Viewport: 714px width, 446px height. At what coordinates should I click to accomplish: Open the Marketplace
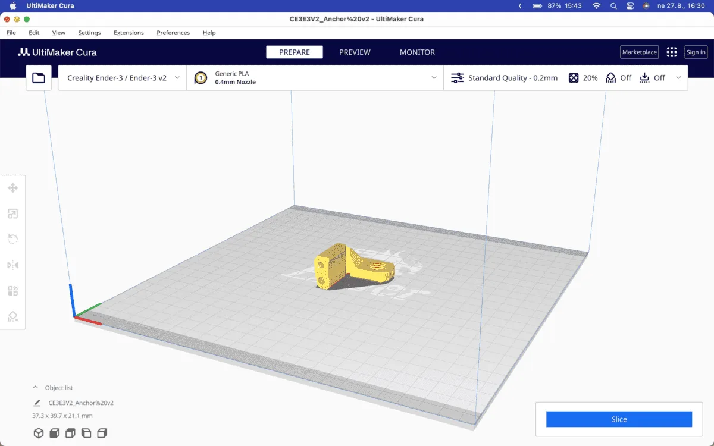[639, 52]
